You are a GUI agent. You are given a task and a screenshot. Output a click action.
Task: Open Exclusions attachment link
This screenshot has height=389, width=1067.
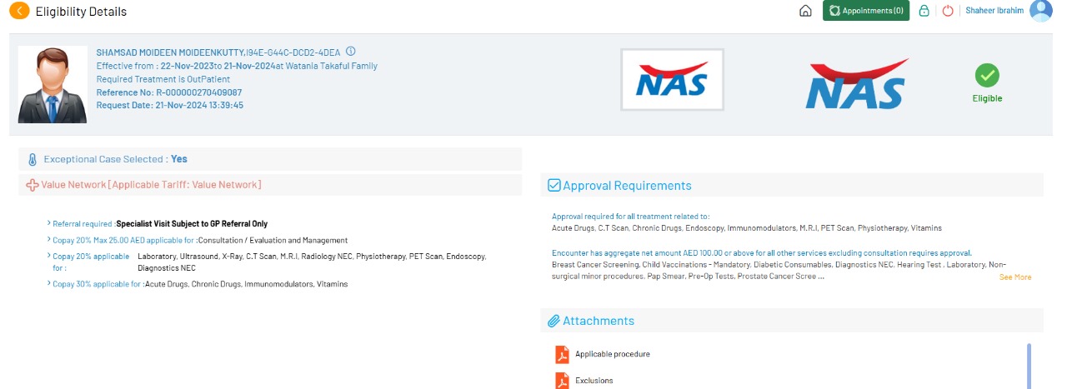point(594,381)
